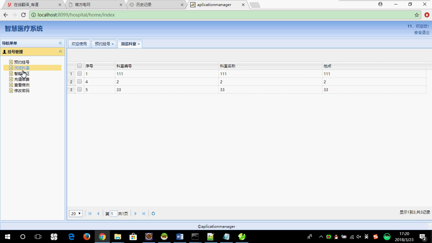Switch to the 欢迎使用 tab
Viewport: 432px width, 243px height.
coord(79,44)
